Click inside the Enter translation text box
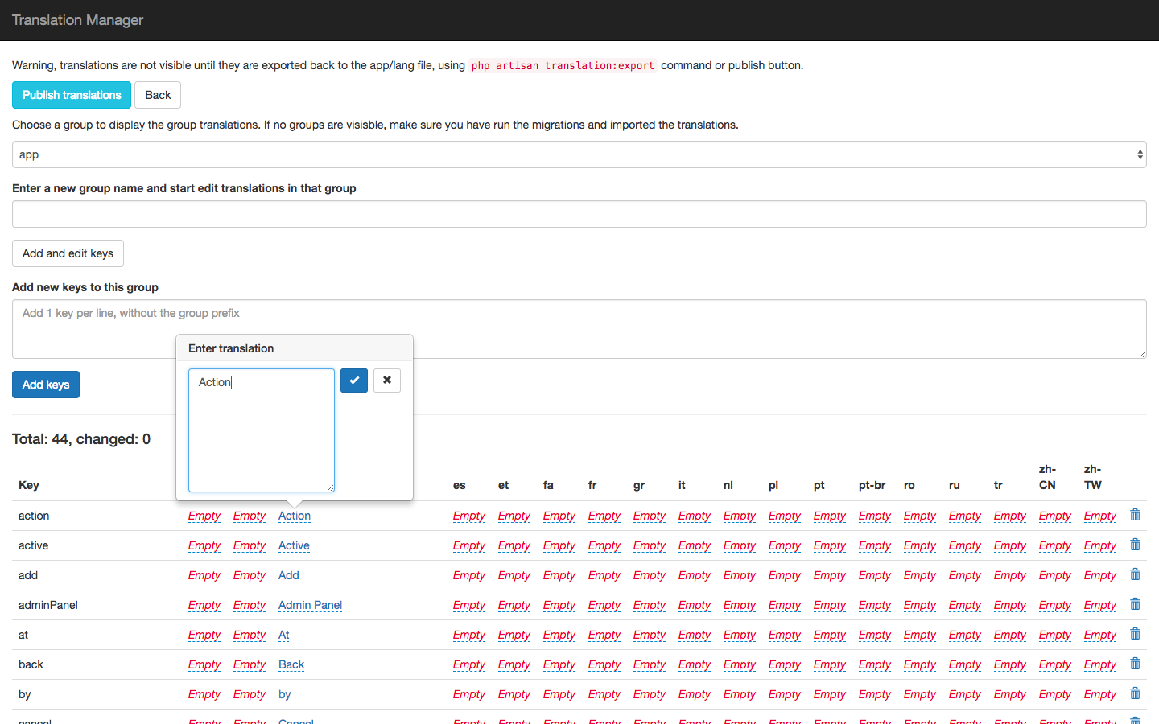Viewport: 1159px width, 724px height. pos(261,430)
